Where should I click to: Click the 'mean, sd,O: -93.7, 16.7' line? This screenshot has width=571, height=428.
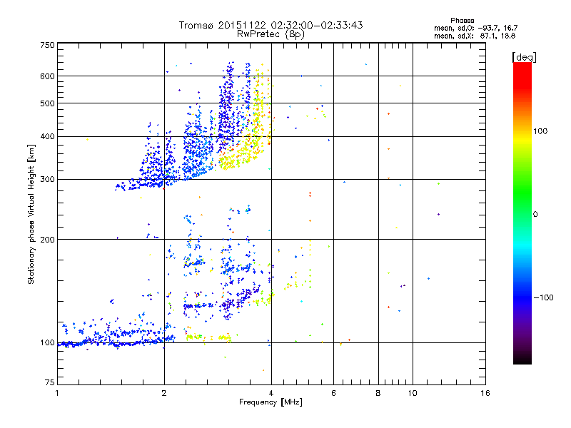475,28
